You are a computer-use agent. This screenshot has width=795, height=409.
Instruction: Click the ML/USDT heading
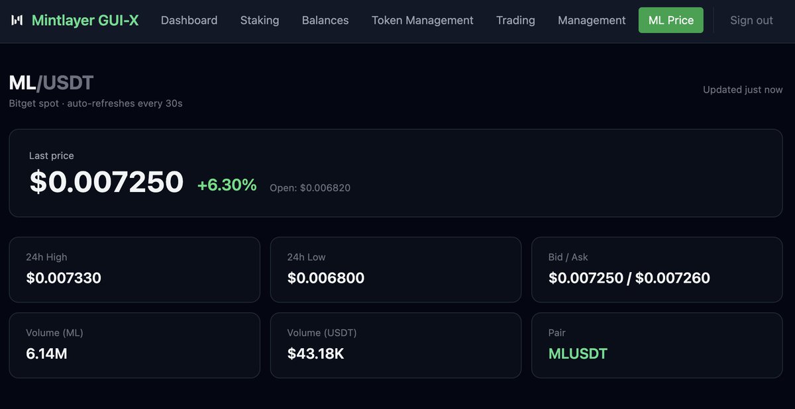pyautogui.click(x=51, y=83)
